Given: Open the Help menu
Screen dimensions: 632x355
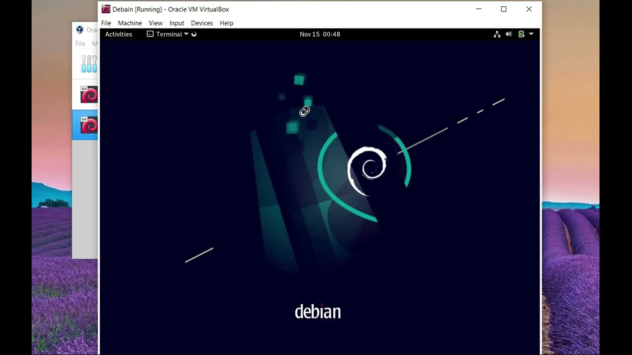Looking at the screenshot, I should [x=227, y=23].
